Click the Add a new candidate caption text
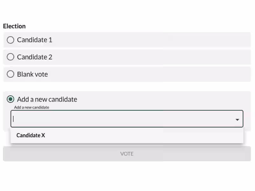255x191 pixels. point(32,107)
